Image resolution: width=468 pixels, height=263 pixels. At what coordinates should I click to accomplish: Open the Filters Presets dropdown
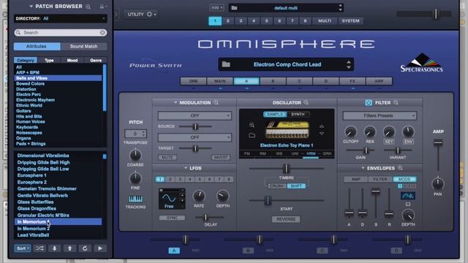pos(380,115)
